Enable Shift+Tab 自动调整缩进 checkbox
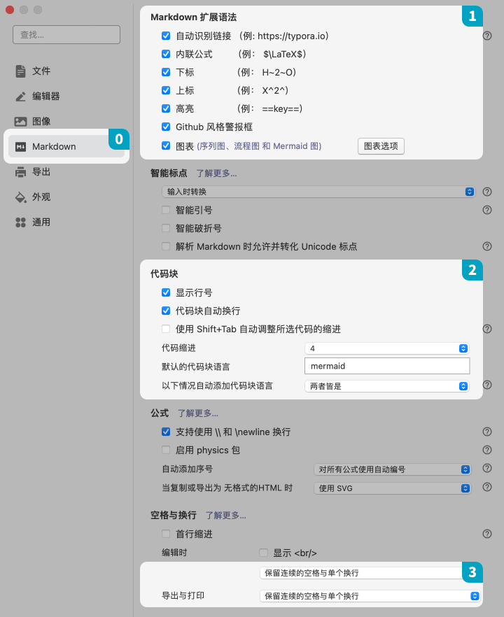The height and width of the screenshot is (617, 504). point(166,329)
